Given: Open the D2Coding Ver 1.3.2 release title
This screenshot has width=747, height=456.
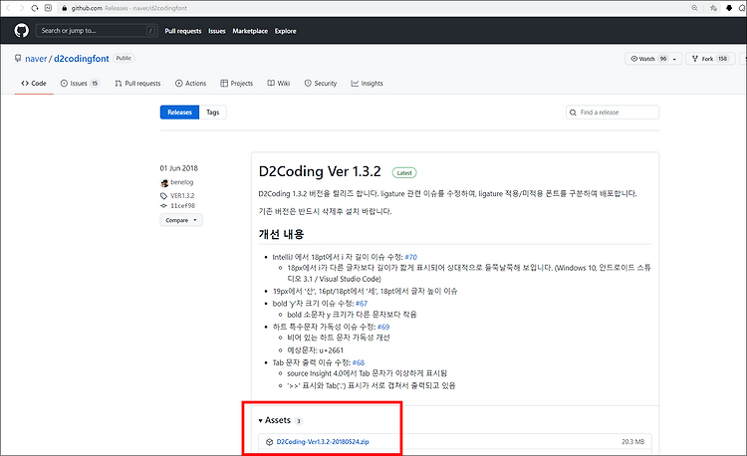Looking at the screenshot, I should [320, 171].
